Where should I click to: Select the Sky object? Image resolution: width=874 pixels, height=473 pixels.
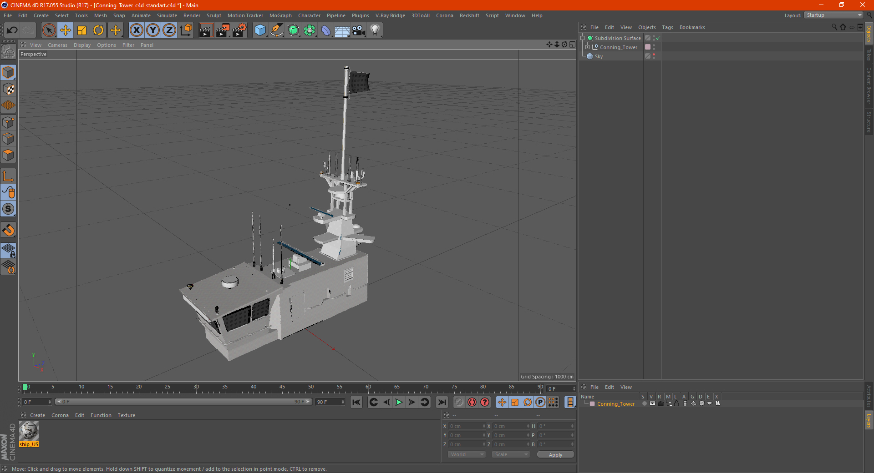tap(599, 56)
